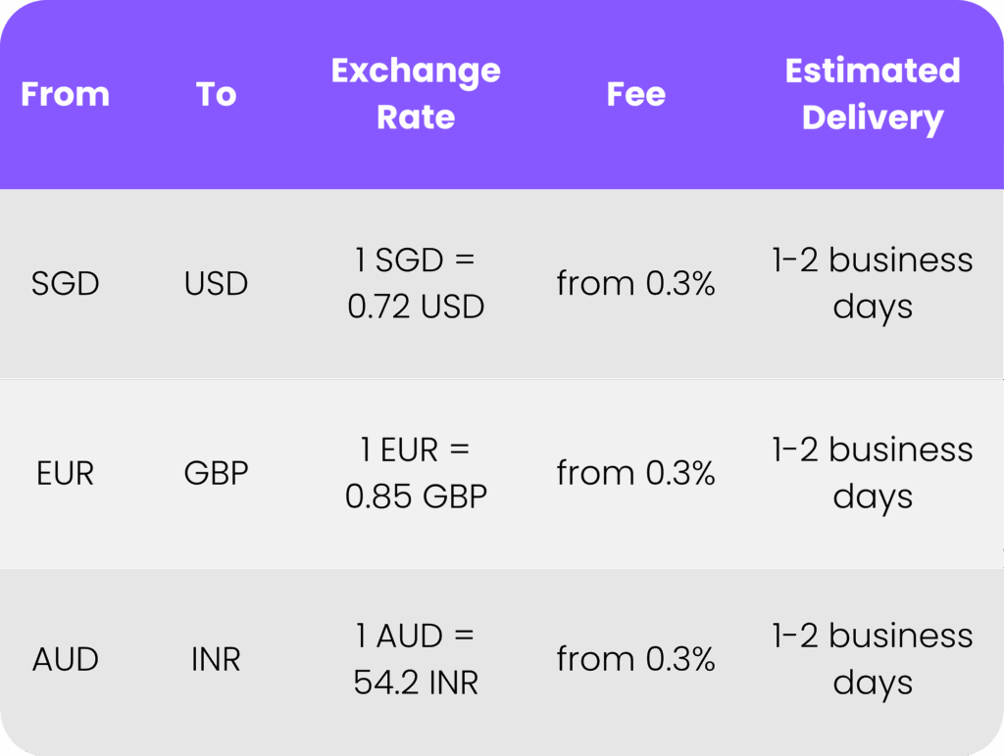Click the 1 EUR = 0.85 GBP rate
The height and width of the screenshot is (756, 1004).
point(416,474)
